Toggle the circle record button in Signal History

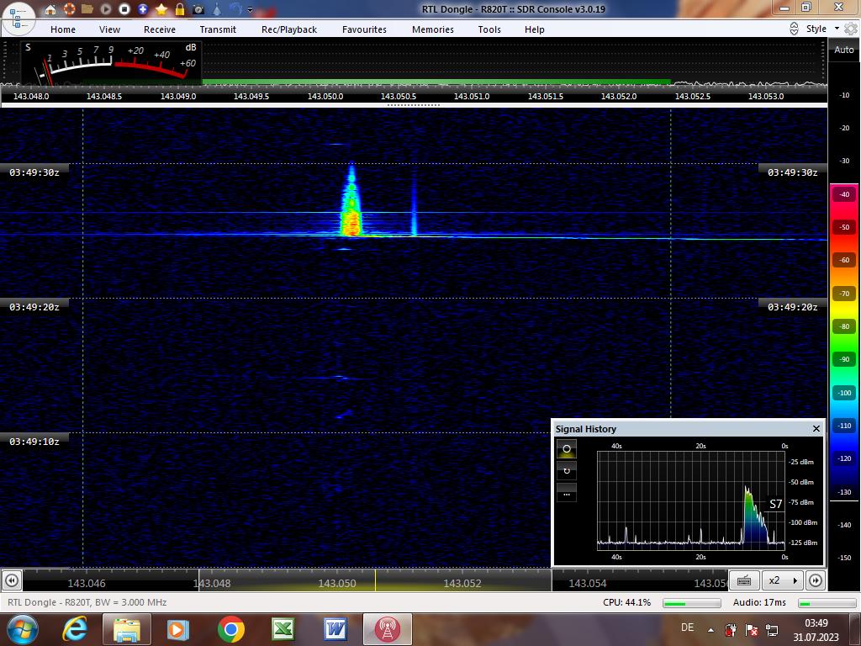[567, 449]
